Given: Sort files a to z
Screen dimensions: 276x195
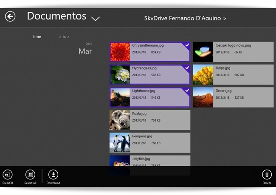Looking at the screenshot, I should tap(64, 37).
